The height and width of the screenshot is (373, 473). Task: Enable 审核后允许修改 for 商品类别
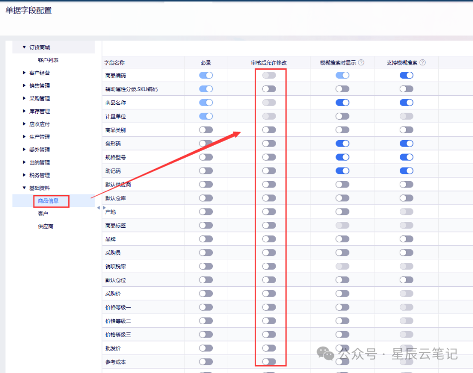(x=269, y=130)
